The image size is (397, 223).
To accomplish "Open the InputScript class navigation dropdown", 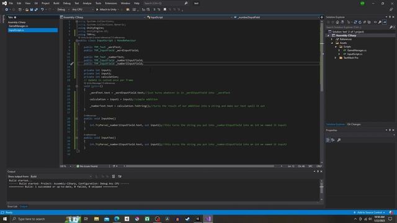I will coord(189,17).
